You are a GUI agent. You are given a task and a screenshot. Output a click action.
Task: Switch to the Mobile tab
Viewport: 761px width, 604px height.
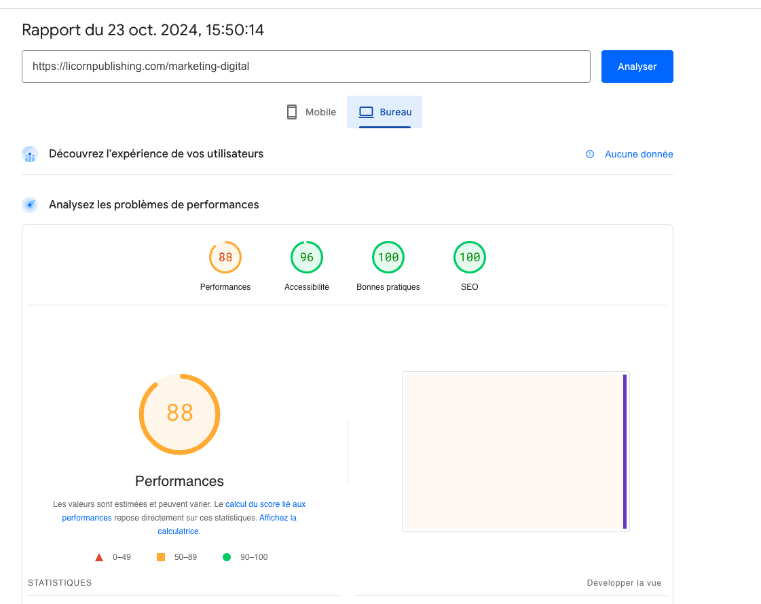click(312, 112)
